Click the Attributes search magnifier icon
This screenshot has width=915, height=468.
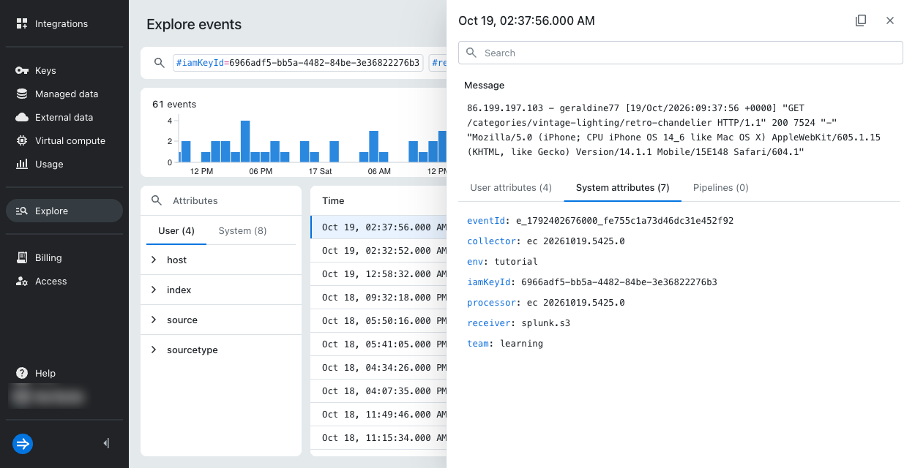(157, 200)
